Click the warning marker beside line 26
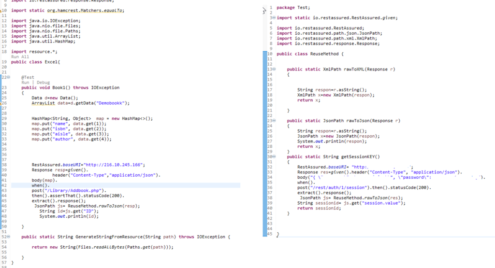495x268 pixels. pyautogui.click(x=1, y=103)
